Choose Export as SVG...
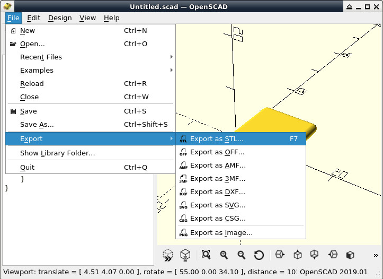Viewport: 383px width, 279px height. [x=241, y=205]
